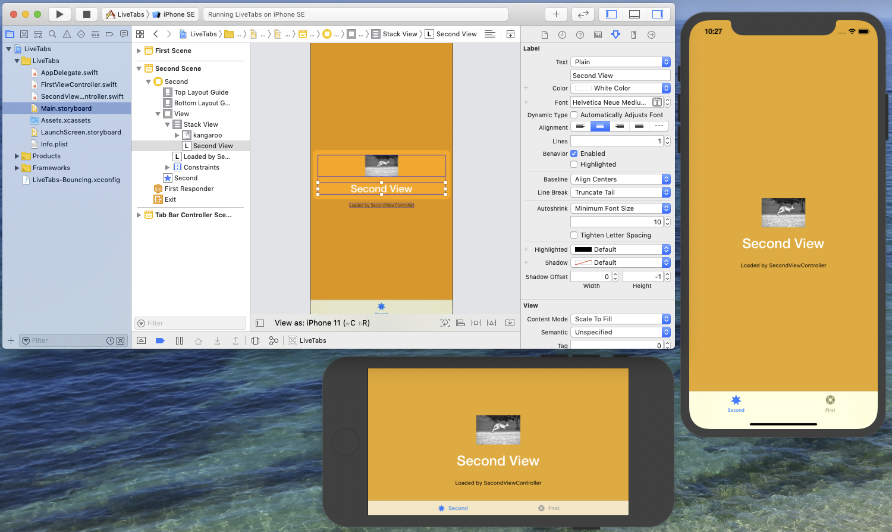The width and height of the screenshot is (892, 532).
Task: Open the Source Control navigator
Action: pyautogui.click(x=24, y=35)
